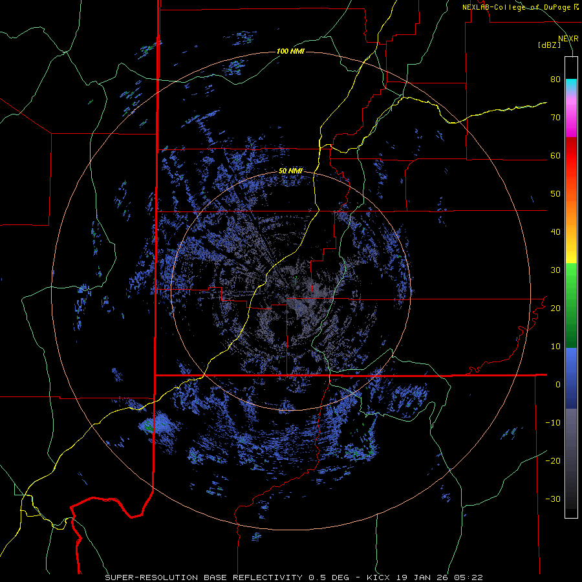Select the 0 value on the dBZ scale

click(558, 385)
